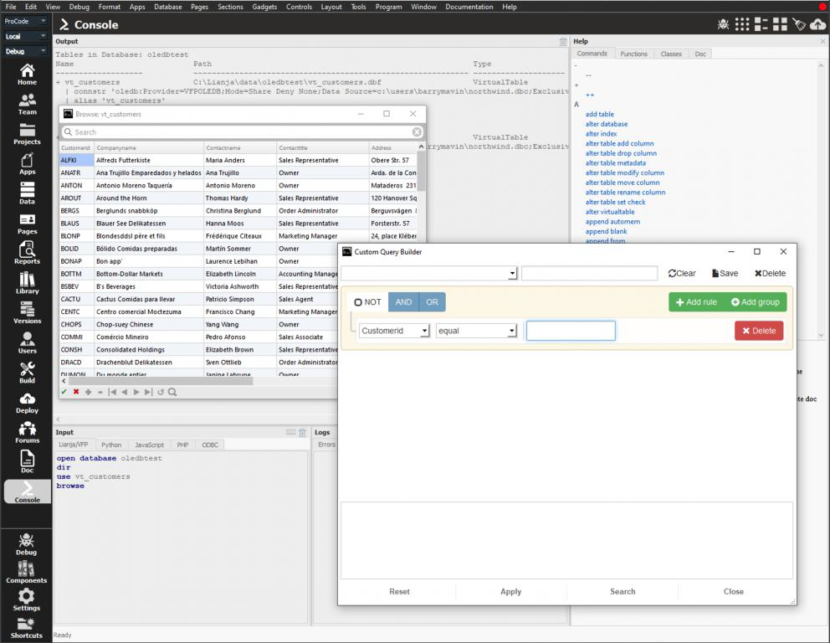Switch to the Python input tab
This screenshot has height=643, width=830.
(111, 445)
